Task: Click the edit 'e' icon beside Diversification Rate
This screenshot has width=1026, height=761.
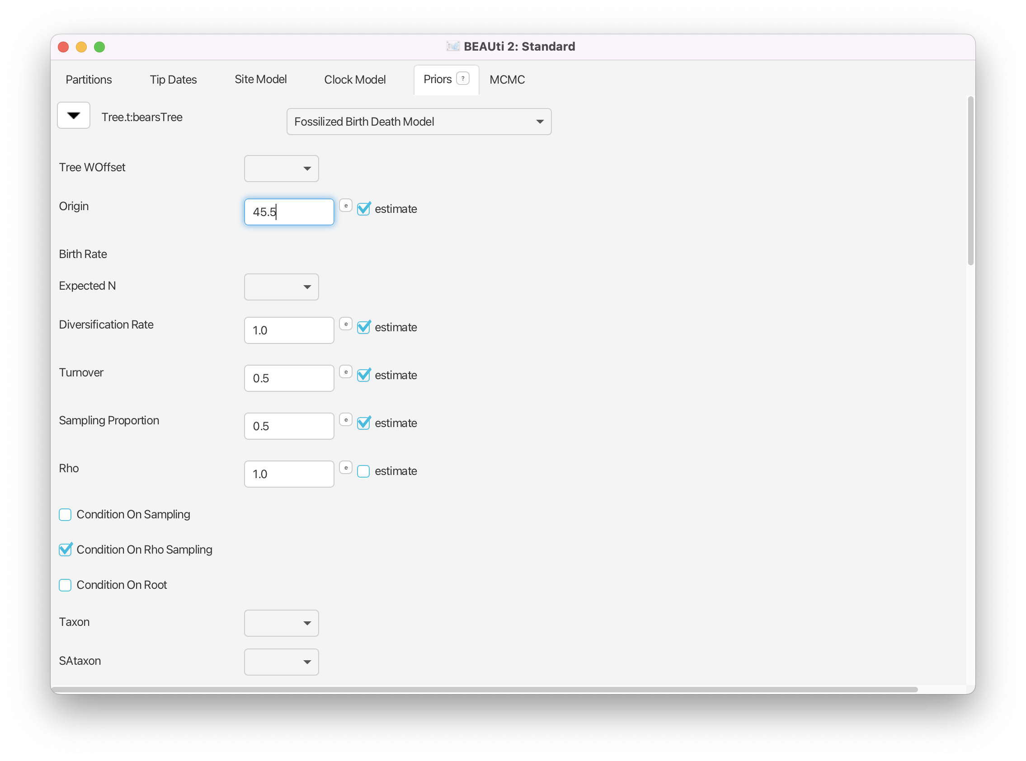Action: [345, 324]
